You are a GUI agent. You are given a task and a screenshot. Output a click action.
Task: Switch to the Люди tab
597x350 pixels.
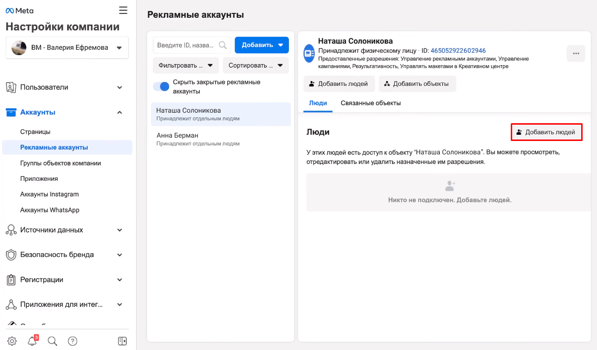(318, 103)
